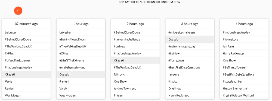Screen dimensions: 272x101
Task: Select #BeTruetoYourself trend
Action: (x=244, y=67)
